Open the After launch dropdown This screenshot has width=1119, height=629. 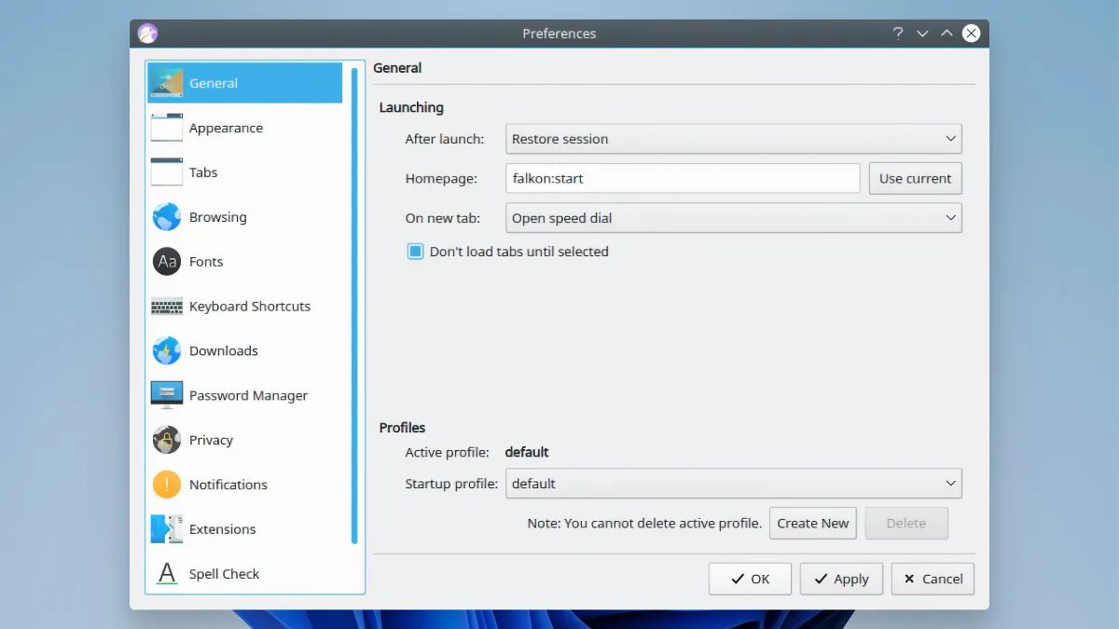point(734,139)
